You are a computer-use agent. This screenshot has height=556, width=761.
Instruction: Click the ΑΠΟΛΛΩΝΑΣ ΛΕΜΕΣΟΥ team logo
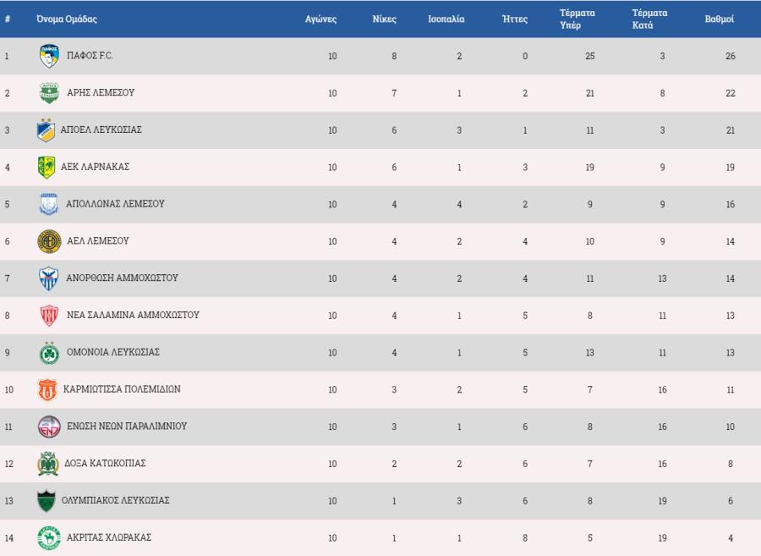point(48,204)
